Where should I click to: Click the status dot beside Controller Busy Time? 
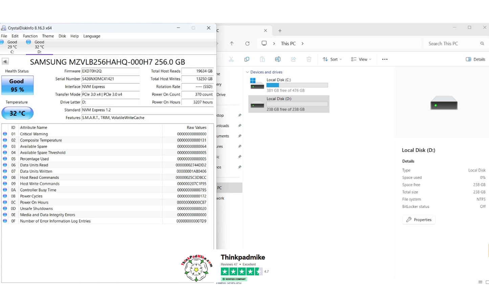(5, 190)
